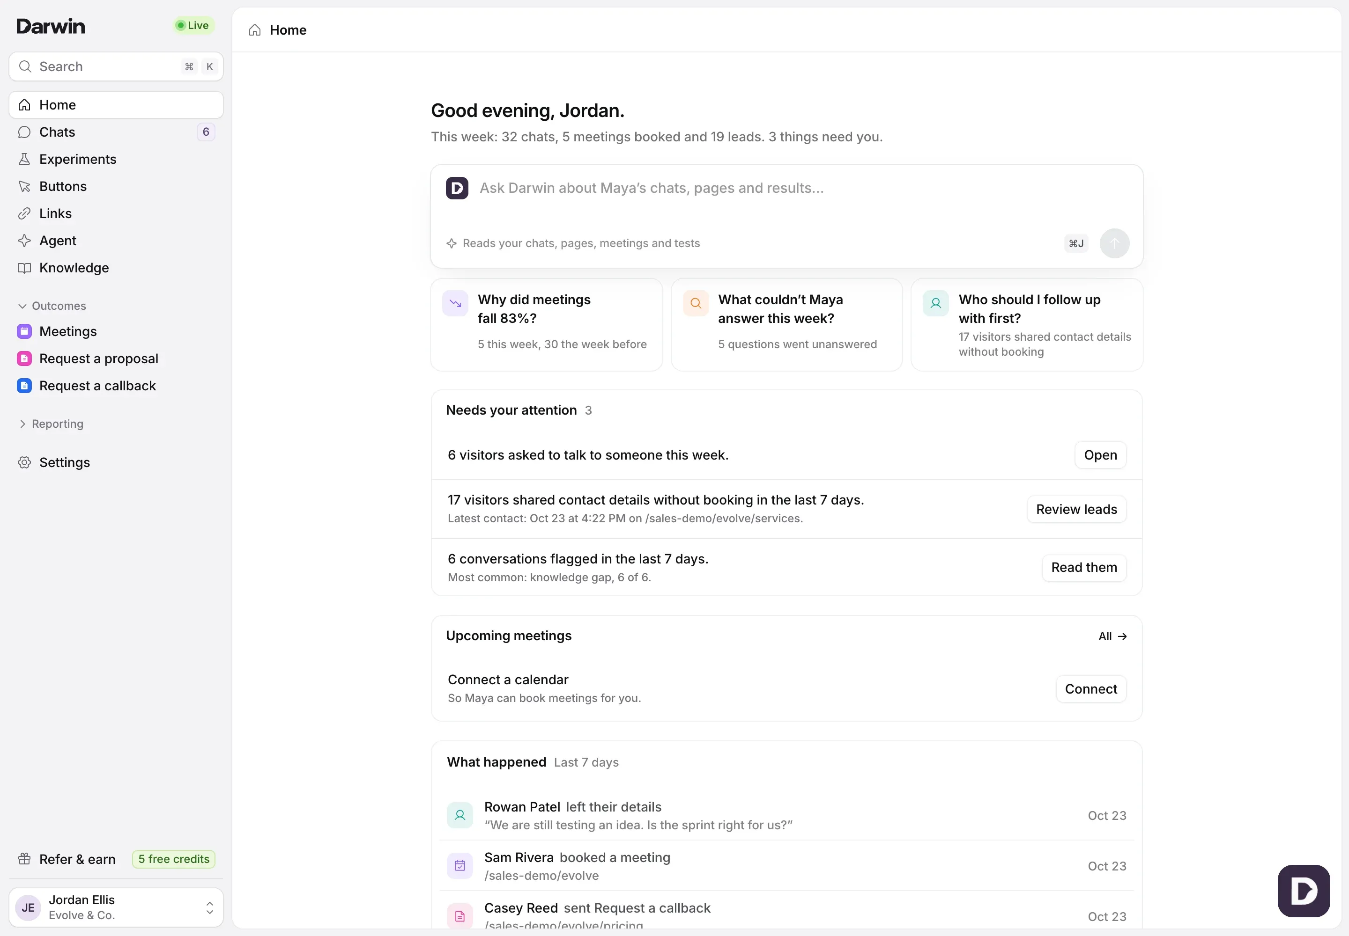The height and width of the screenshot is (936, 1349).
Task: Open the Agent page
Action: 116,241
